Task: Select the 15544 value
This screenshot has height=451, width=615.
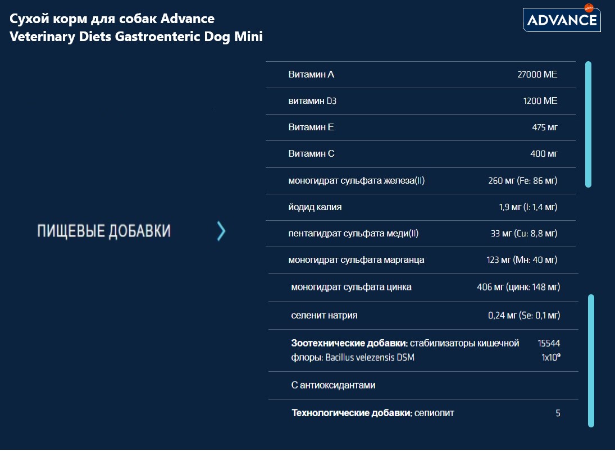Action: 549,343
